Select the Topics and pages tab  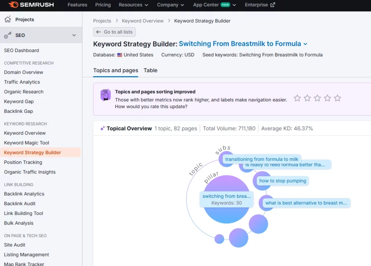coord(116,70)
